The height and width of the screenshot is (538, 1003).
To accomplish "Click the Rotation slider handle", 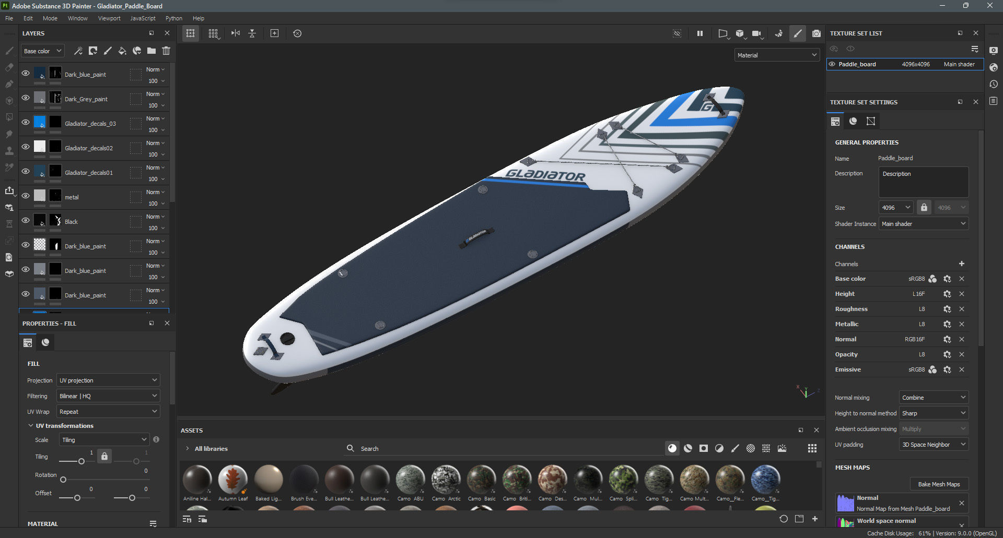I will click(x=63, y=480).
